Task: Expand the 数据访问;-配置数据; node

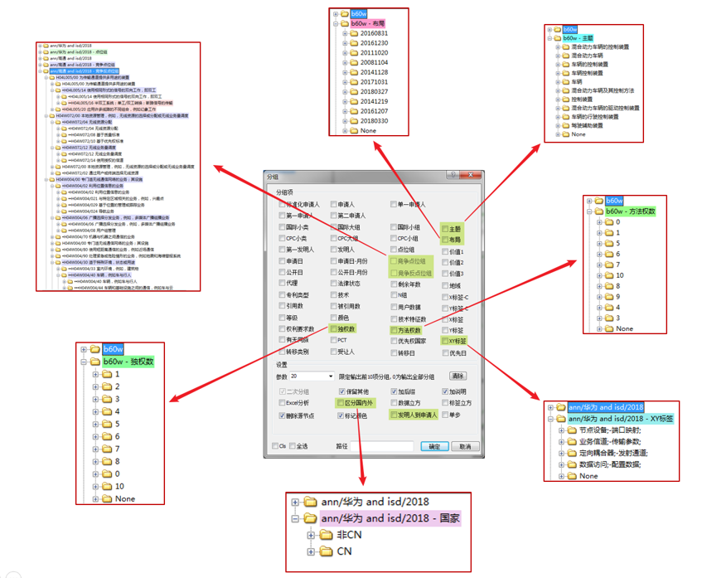Action: coord(562,465)
